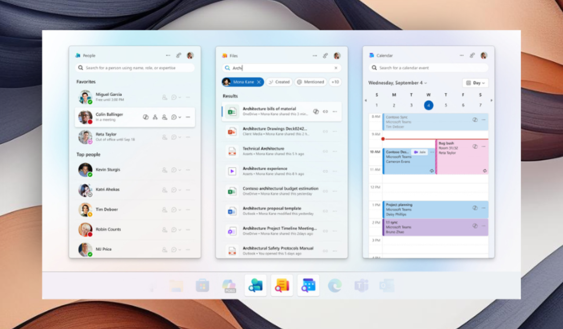Open the More options menu for Reta Taylor
The width and height of the screenshot is (563, 329).
click(x=188, y=136)
